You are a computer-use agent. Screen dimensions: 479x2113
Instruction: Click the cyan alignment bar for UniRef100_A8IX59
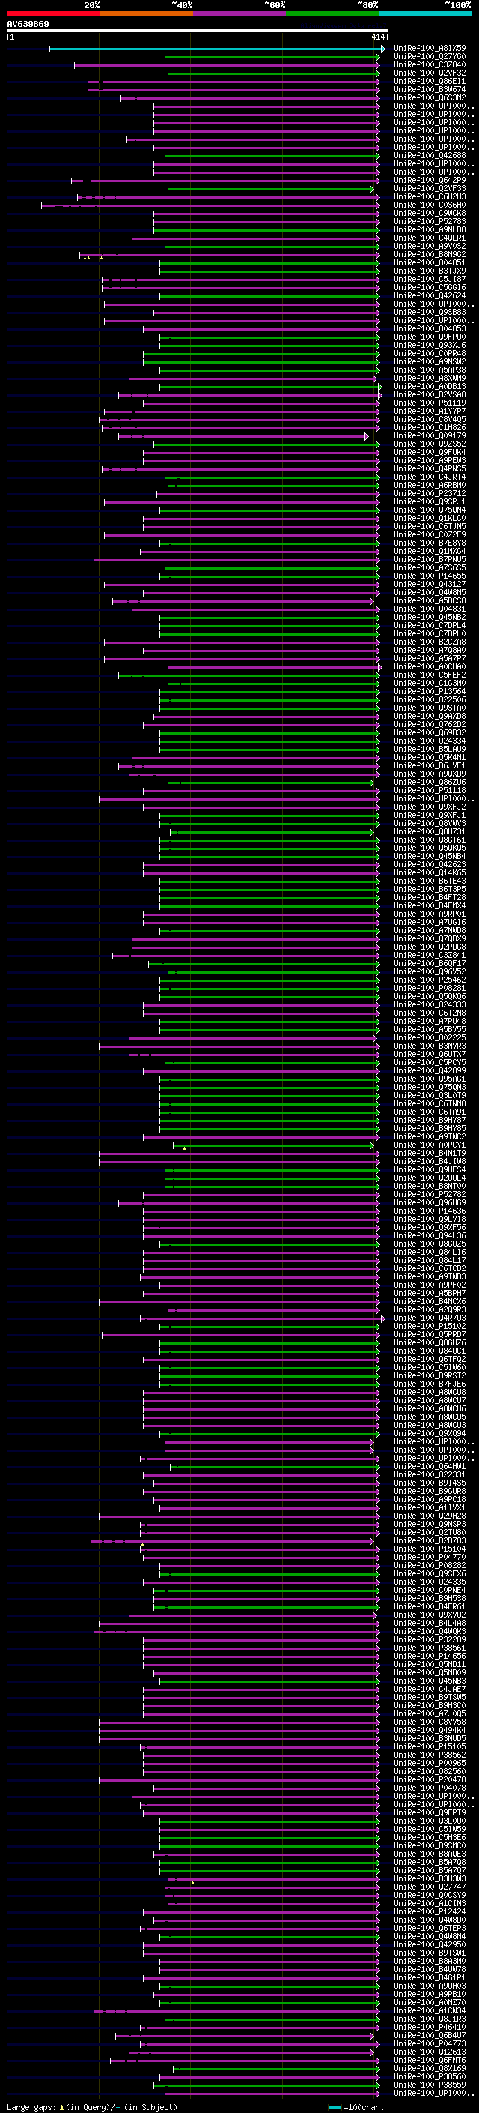(216, 49)
